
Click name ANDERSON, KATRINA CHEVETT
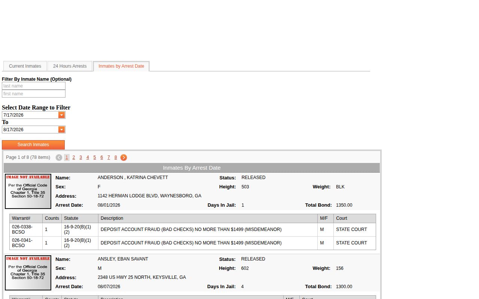133,178
